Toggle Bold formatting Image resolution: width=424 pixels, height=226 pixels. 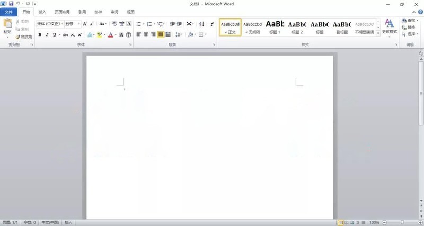point(40,35)
